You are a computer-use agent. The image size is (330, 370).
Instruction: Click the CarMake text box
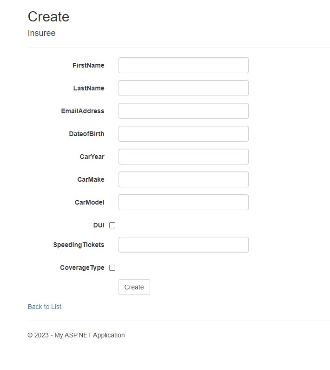point(184,179)
